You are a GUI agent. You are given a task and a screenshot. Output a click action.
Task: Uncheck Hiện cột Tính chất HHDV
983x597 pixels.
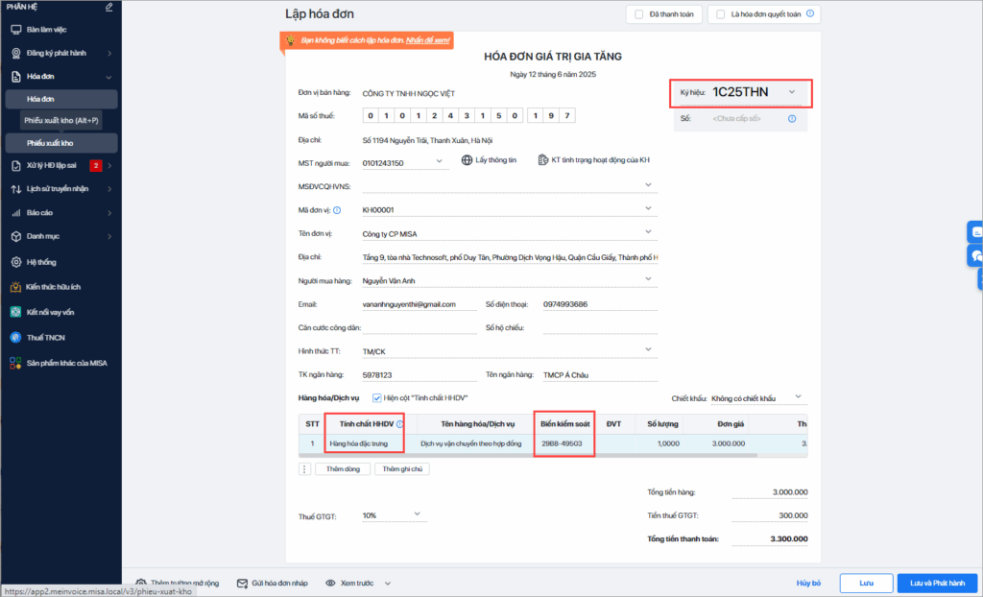click(376, 398)
